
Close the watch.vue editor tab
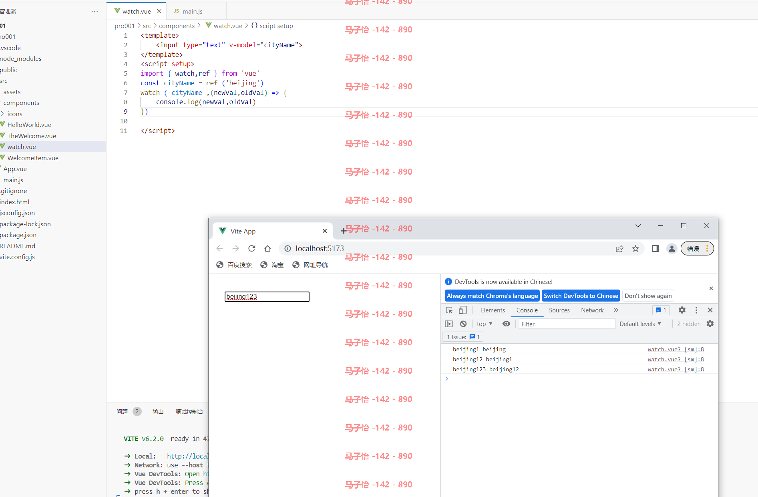pos(159,11)
